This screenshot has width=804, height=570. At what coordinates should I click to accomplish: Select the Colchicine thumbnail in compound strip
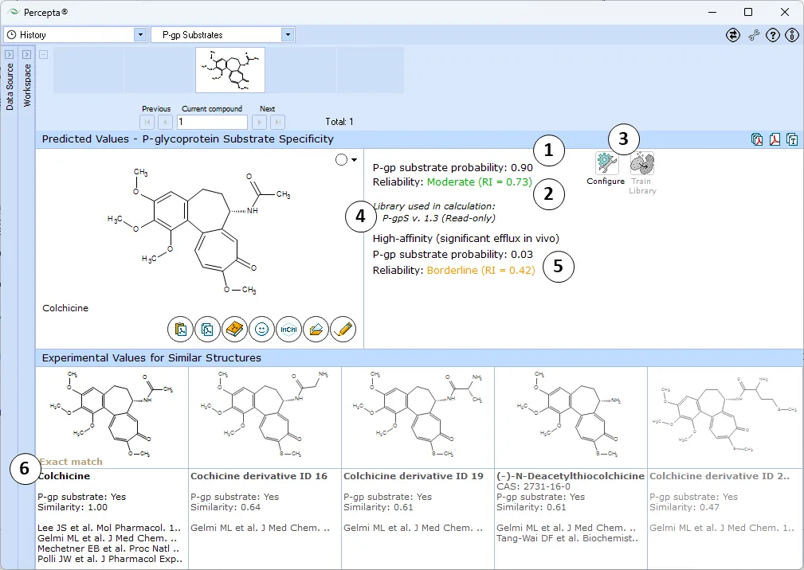[x=230, y=70]
